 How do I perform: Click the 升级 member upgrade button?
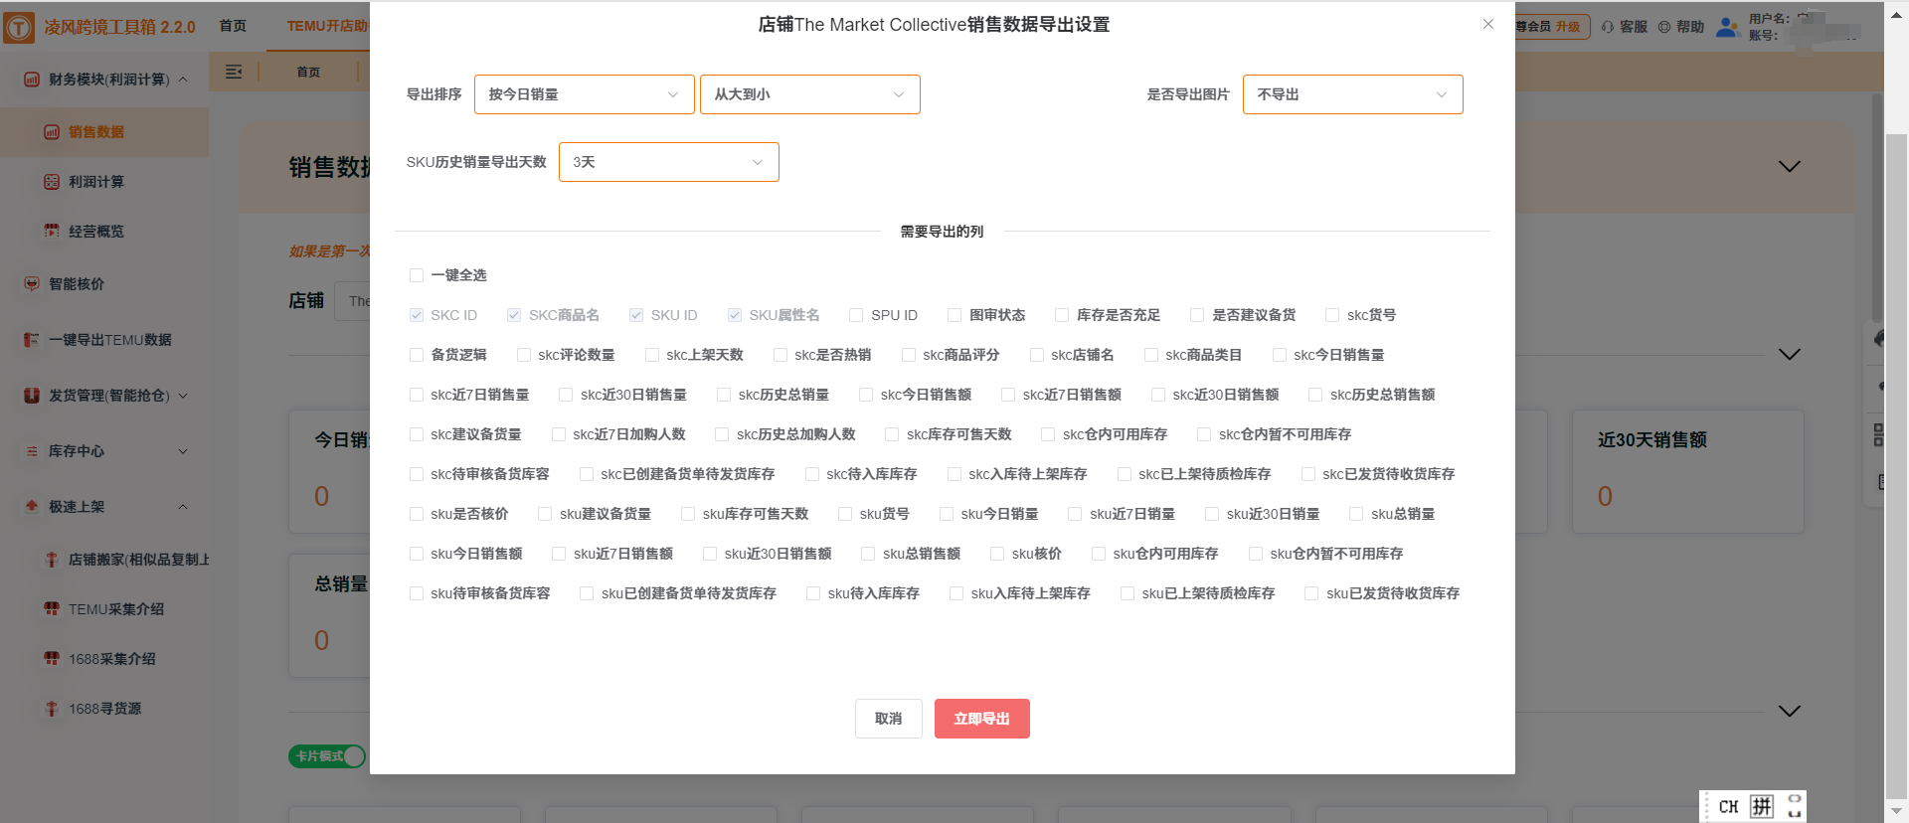(x=1568, y=27)
